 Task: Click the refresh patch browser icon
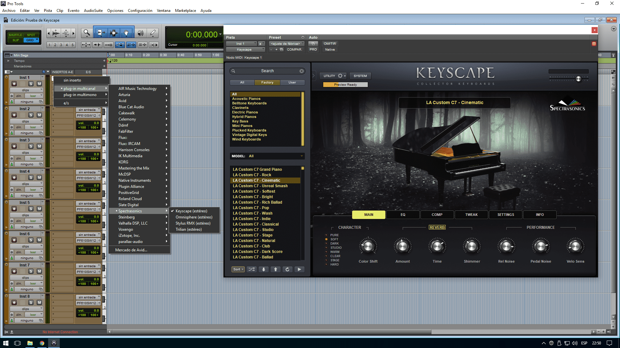(287, 269)
